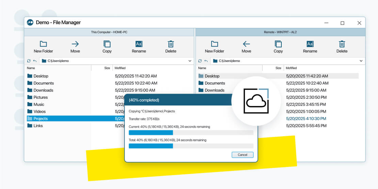
Task: Click the Total transfer progress bar
Action: 191,146
